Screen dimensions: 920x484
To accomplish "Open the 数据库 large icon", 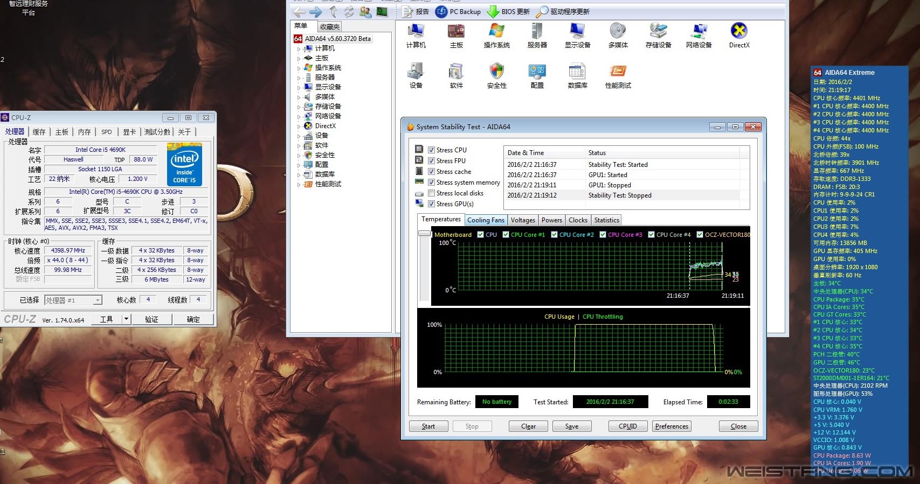I will point(577,76).
